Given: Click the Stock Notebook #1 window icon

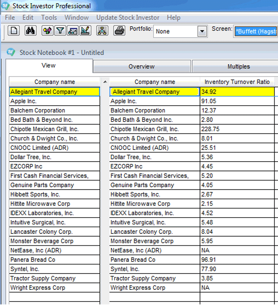Looking at the screenshot, I should click(11, 52).
